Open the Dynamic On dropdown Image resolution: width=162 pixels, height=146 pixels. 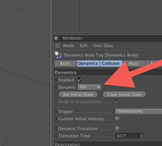pos(89,87)
